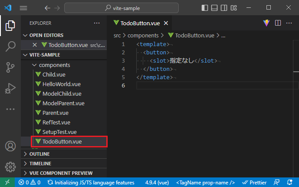Open the Accounts menu
This screenshot has height=187, width=299.
tap(10, 146)
